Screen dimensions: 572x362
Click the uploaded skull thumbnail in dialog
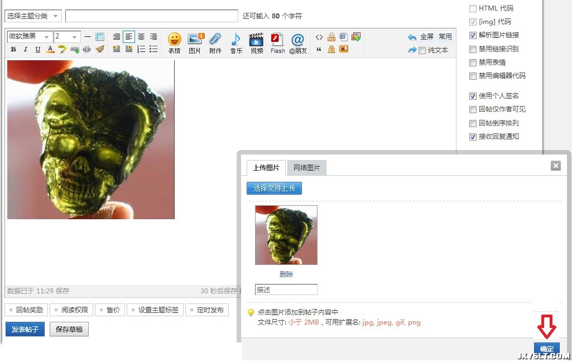pos(286,235)
